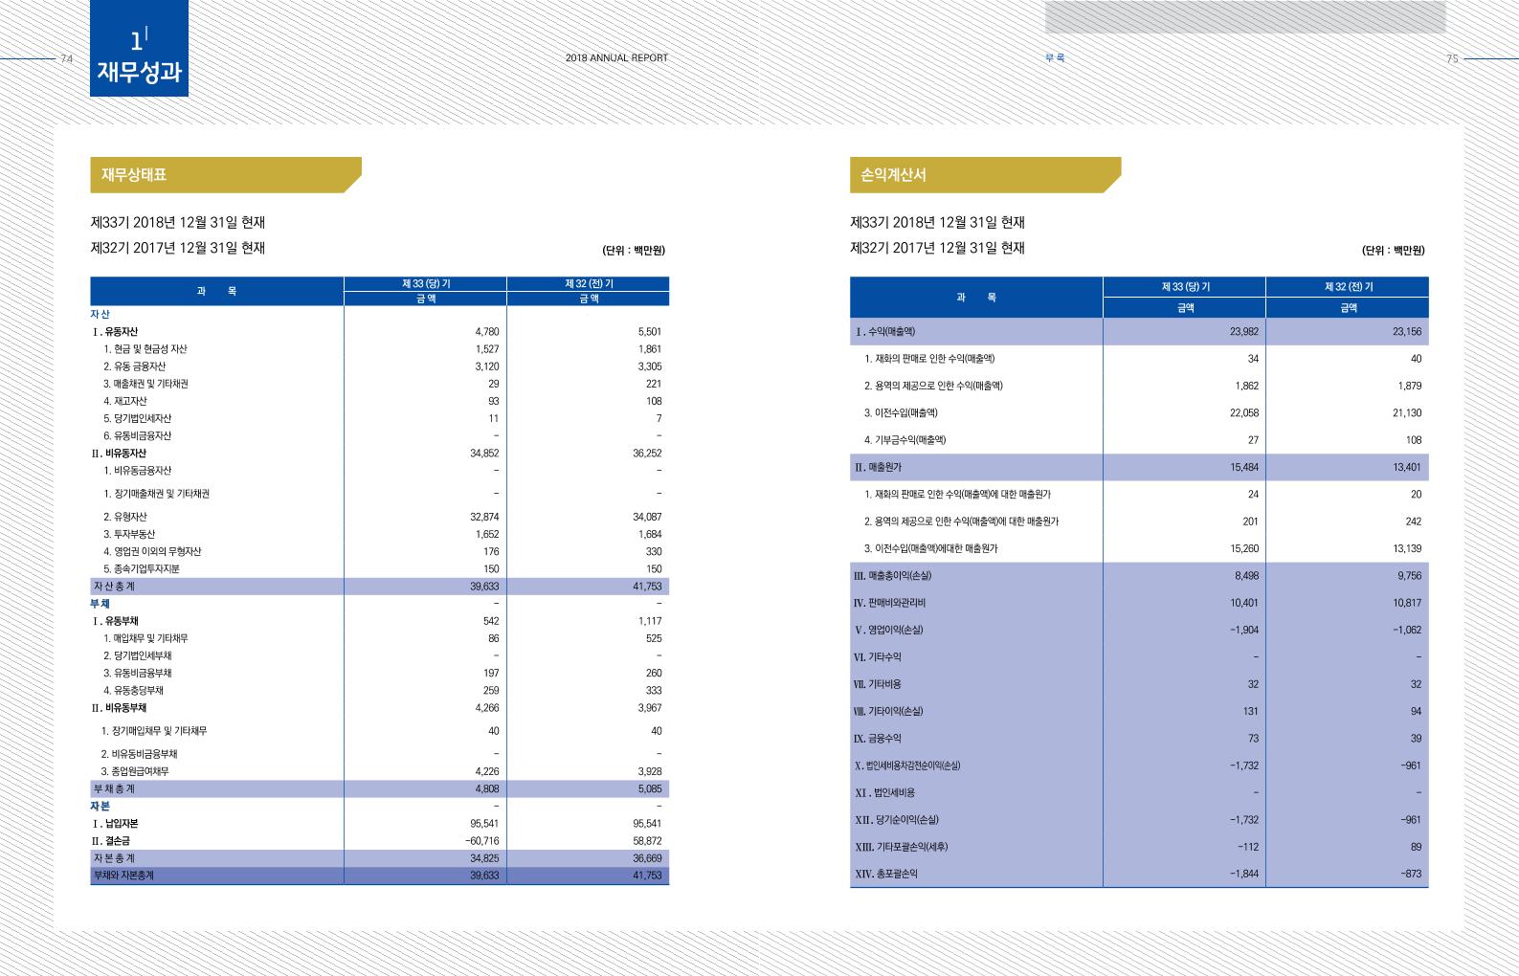Click the '자산총계' total row label

(x=114, y=587)
